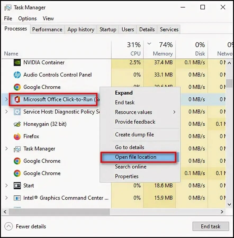Expand the Microsoft Office Click-to-Run group

(x=6, y=99)
